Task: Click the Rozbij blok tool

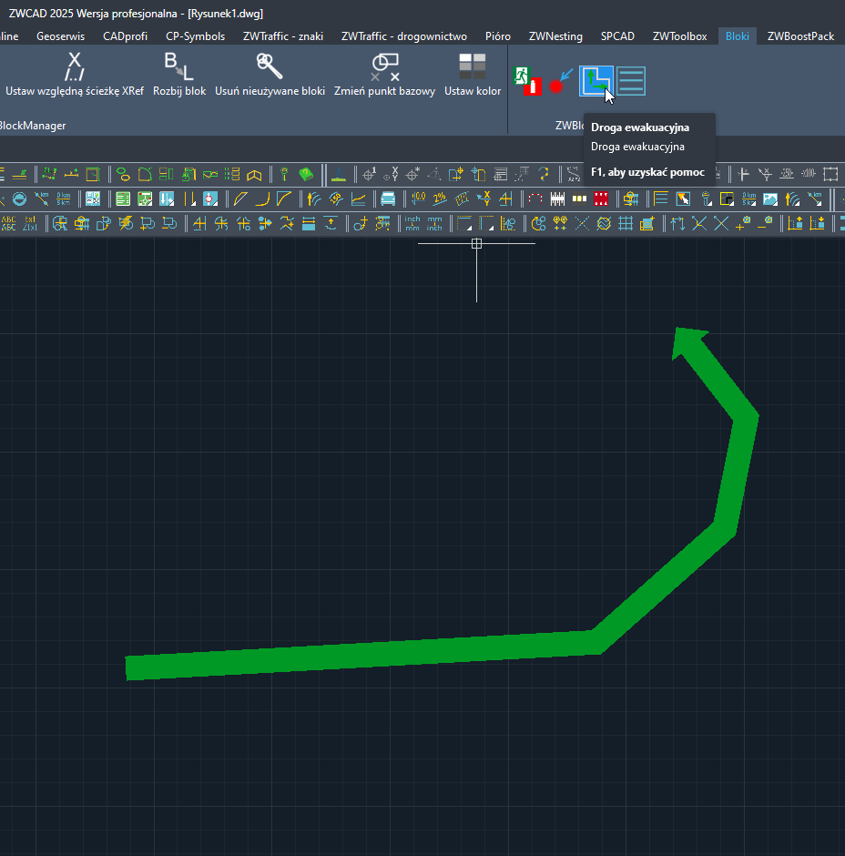Action: 179,75
